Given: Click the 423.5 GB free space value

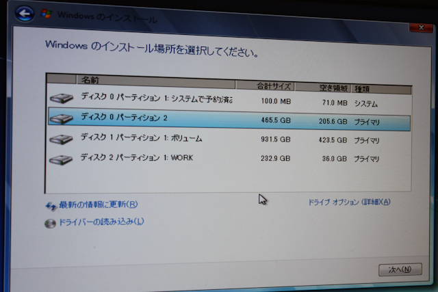Looking at the screenshot, I should [x=333, y=140].
